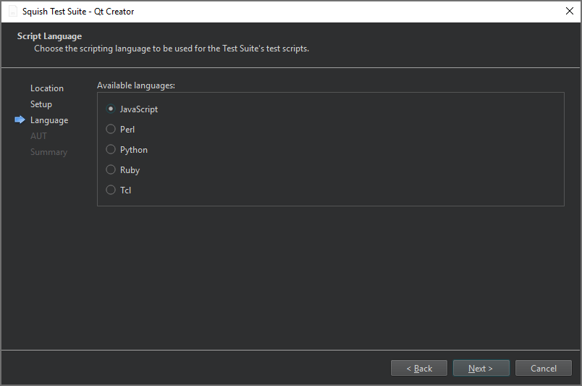Image resolution: width=582 pixels, height=386 pixels.
Task: Click the Next button
Action: [x=481, y=369]
